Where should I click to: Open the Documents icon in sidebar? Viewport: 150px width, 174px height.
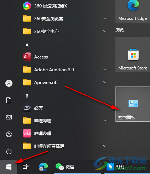click(9, 100)
